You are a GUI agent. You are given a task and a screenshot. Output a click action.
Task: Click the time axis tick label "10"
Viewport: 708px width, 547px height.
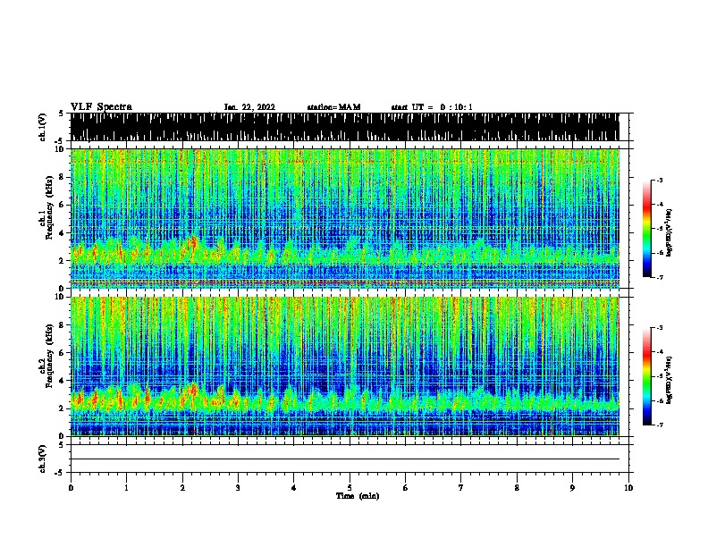(x=628, y=488)
